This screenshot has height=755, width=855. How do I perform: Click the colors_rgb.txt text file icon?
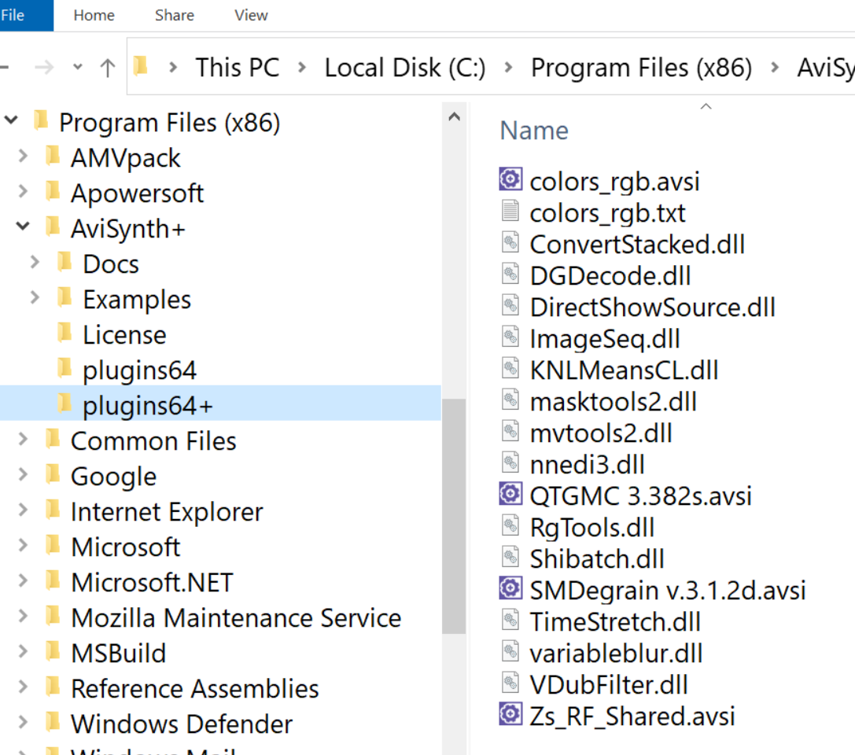(510, 211)
